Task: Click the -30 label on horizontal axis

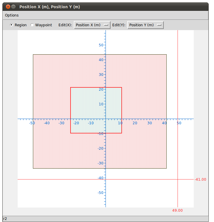Action: coord(61,123)
